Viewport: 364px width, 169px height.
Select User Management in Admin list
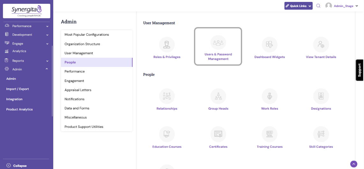click(x=97, y=53)
